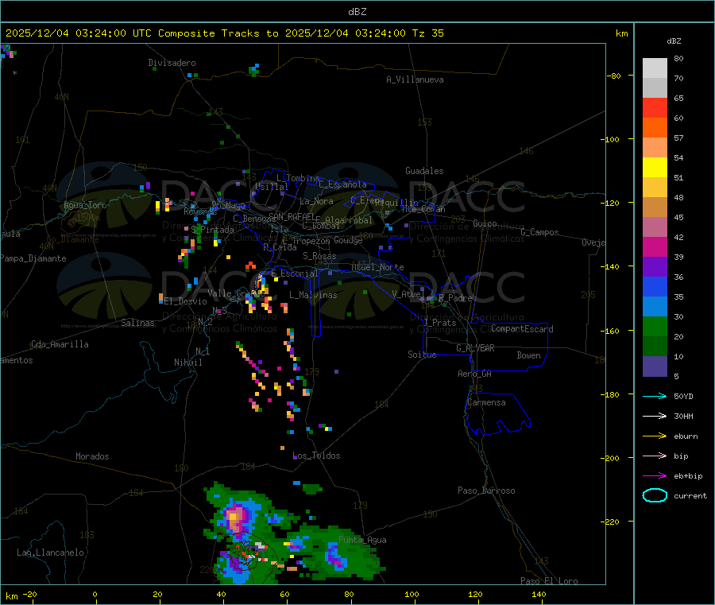Click the Pampa_Diamante label
Screen dimensions: 715x605
pyautogui.click(x=33, y=258)
